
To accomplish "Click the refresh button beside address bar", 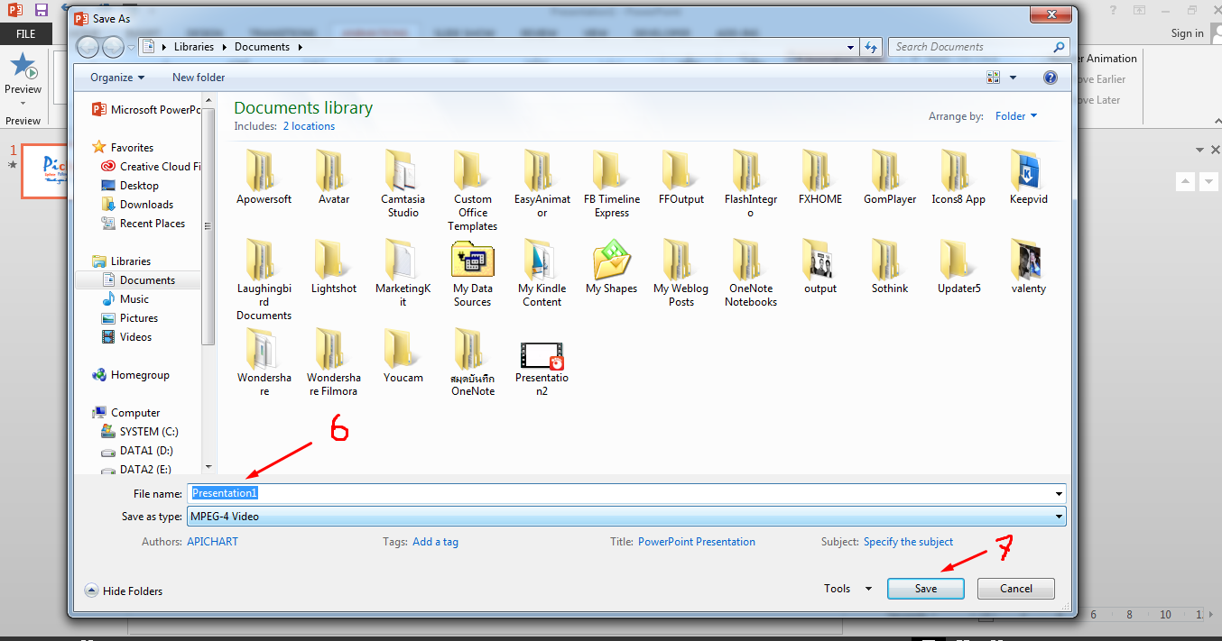I will click(871, 47).
